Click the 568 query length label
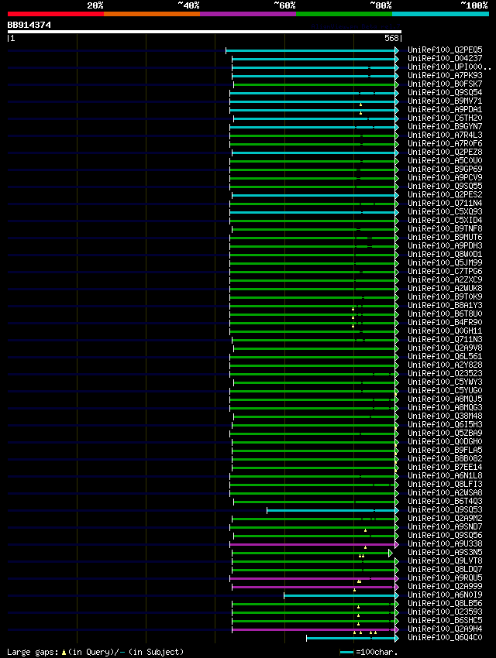 [x=393, y=38]
